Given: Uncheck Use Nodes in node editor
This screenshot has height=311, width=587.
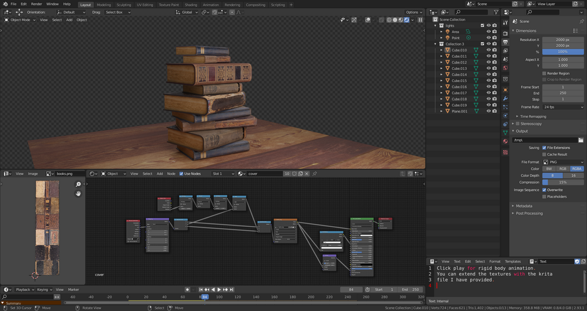Looking at the screenshot, I should click(x=181, y=174).
